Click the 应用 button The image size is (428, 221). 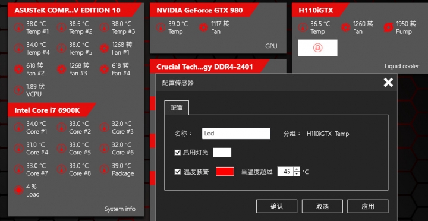[x=368, y=206]
